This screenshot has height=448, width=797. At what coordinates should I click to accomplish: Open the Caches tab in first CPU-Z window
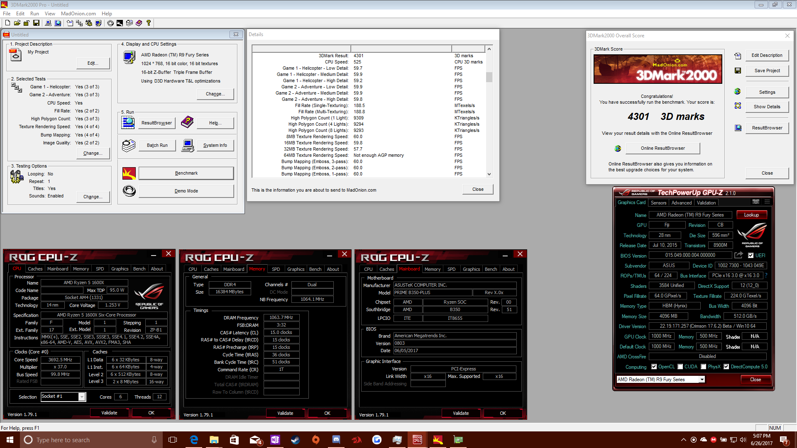35,269
